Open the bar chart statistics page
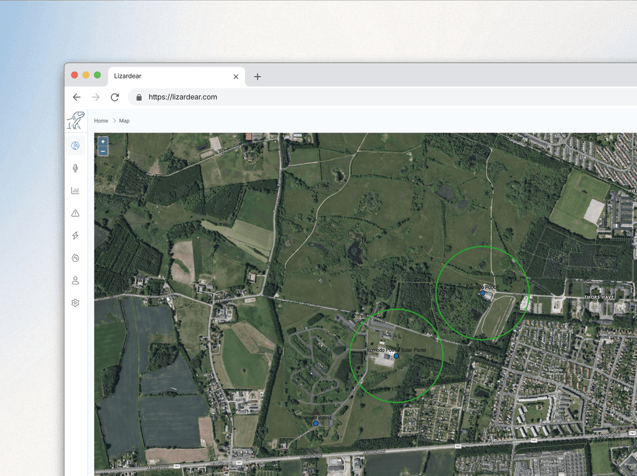637x476 pixels. click(75, 190)
